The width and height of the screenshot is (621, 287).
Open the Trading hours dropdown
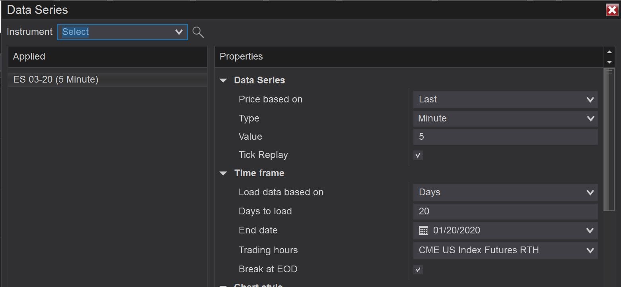tap(505, 250)
